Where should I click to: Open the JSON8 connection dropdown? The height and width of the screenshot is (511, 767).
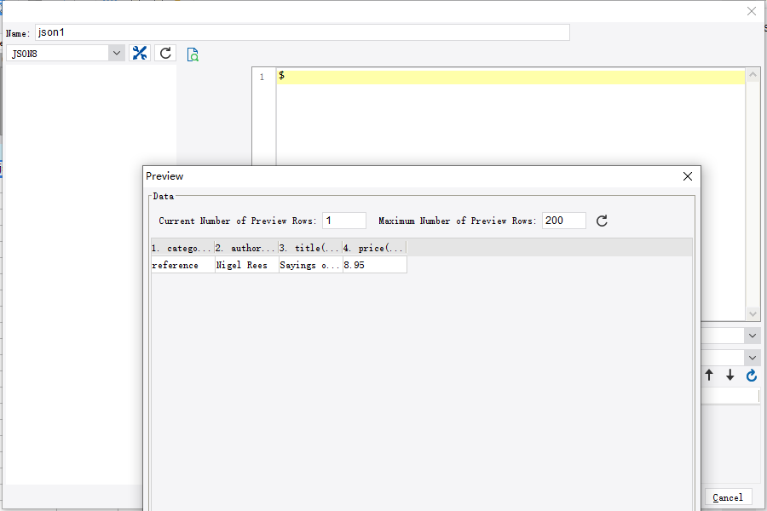(117, 53)
